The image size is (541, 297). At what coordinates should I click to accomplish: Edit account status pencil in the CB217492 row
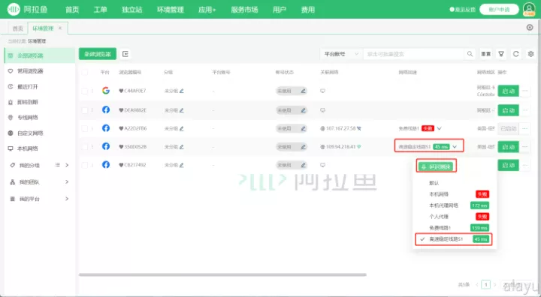click(303, 165)
